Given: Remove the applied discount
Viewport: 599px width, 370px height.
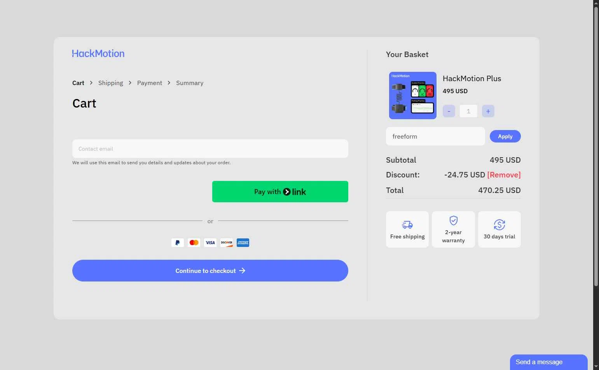Looking at the screenshot, I should pyautogui.click(x=504, y=175).
